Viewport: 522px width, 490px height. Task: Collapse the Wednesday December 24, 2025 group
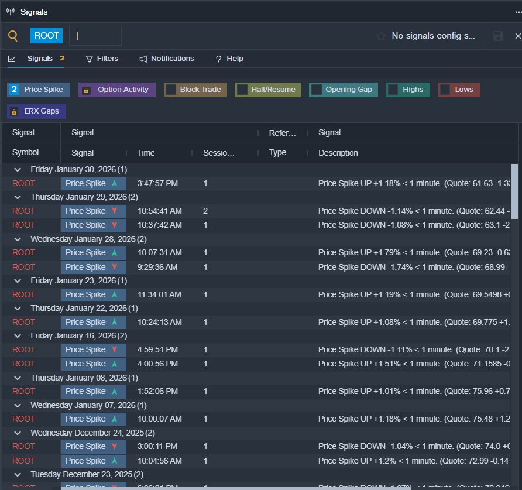pos(18,433)
